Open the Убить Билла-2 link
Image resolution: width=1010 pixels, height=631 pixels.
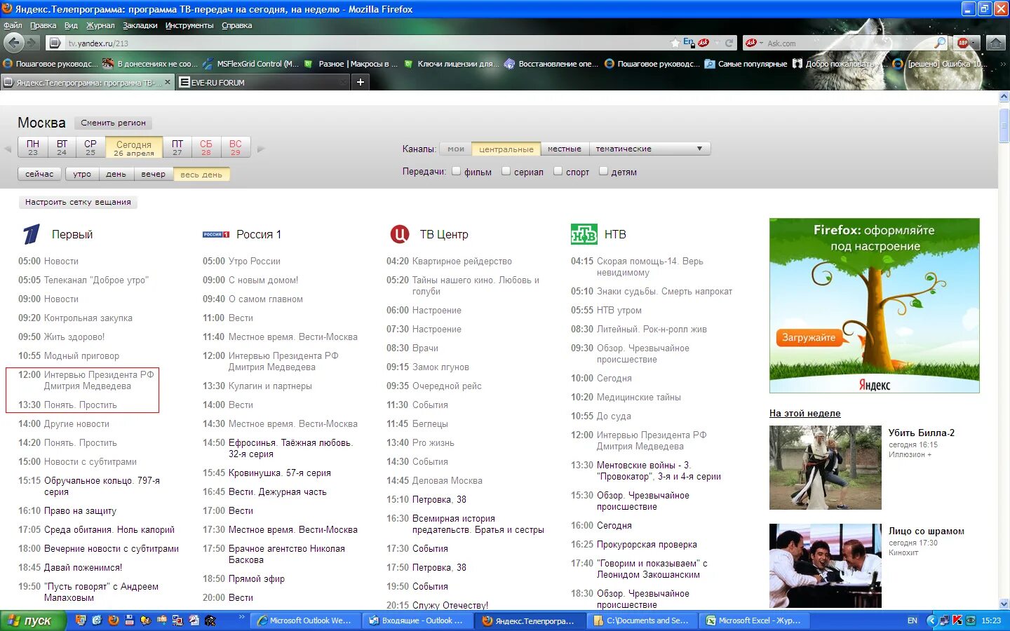coord(921,433)
